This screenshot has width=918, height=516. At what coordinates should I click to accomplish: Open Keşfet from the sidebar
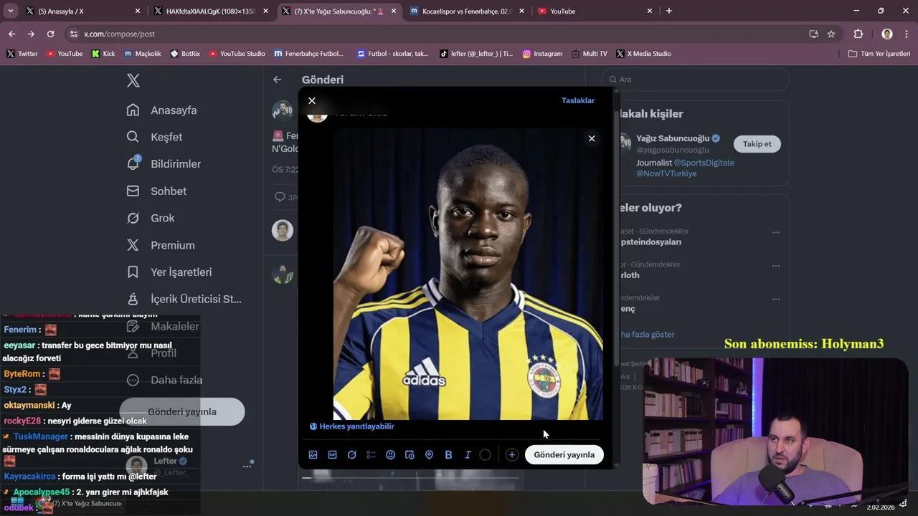point(154,137)
